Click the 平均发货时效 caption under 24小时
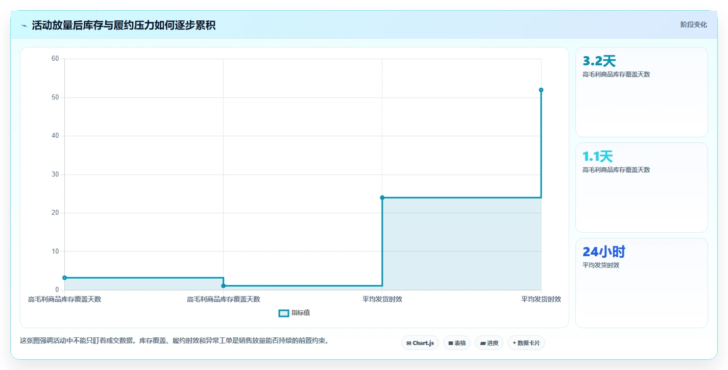The width and height of the screenshot is (728, 370). 601,265
